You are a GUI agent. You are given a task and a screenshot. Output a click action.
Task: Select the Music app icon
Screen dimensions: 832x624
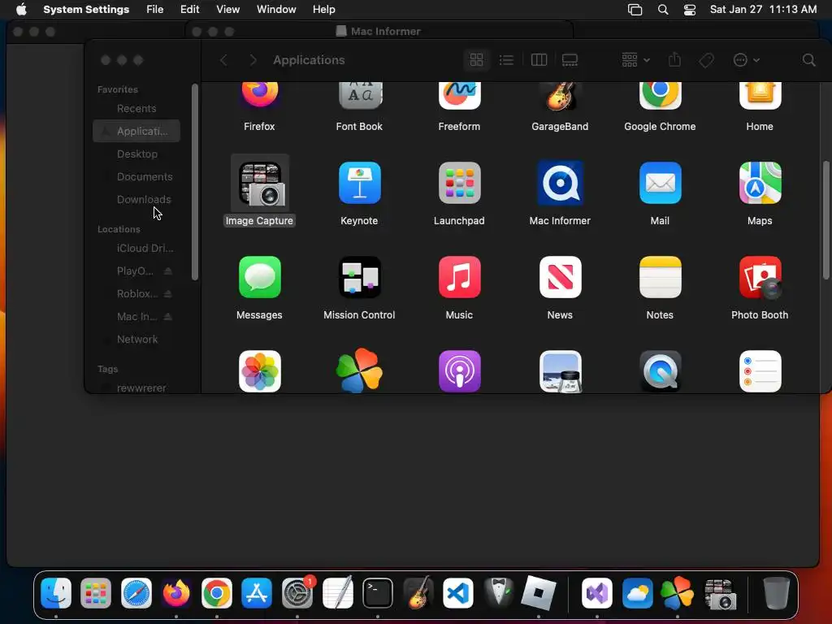coord(460,278)
